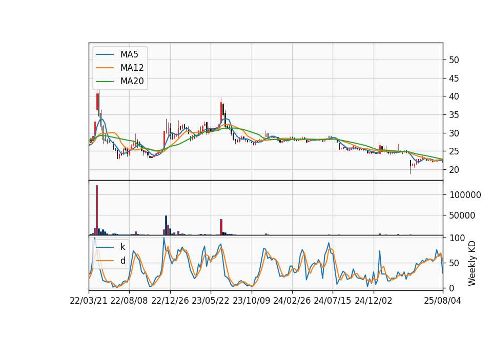Select date label 24/12/02
This screenshot has height=354, width=492.
pyautogui.click(x=374, y=301)
